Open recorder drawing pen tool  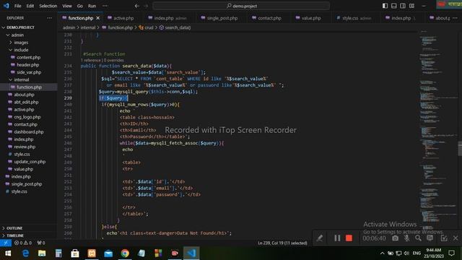pyautogui.click(x=320, y=238)
